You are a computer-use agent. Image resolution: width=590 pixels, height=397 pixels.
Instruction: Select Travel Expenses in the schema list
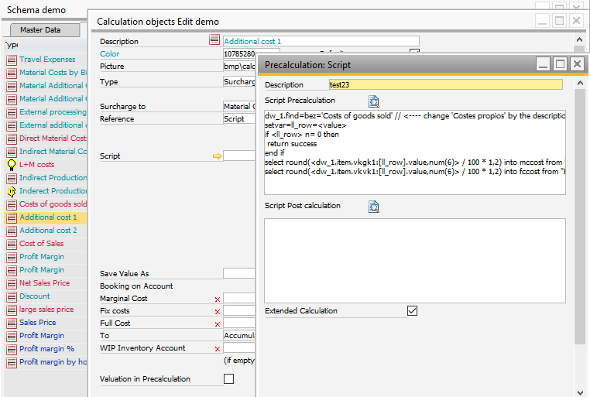point(47,60)
